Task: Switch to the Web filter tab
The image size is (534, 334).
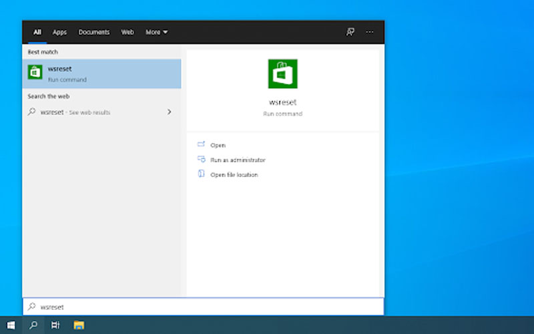Action: click(x=127, y=32)
